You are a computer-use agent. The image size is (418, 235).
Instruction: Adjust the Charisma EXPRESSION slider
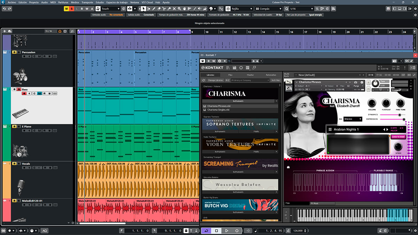[x=393, y=119]
